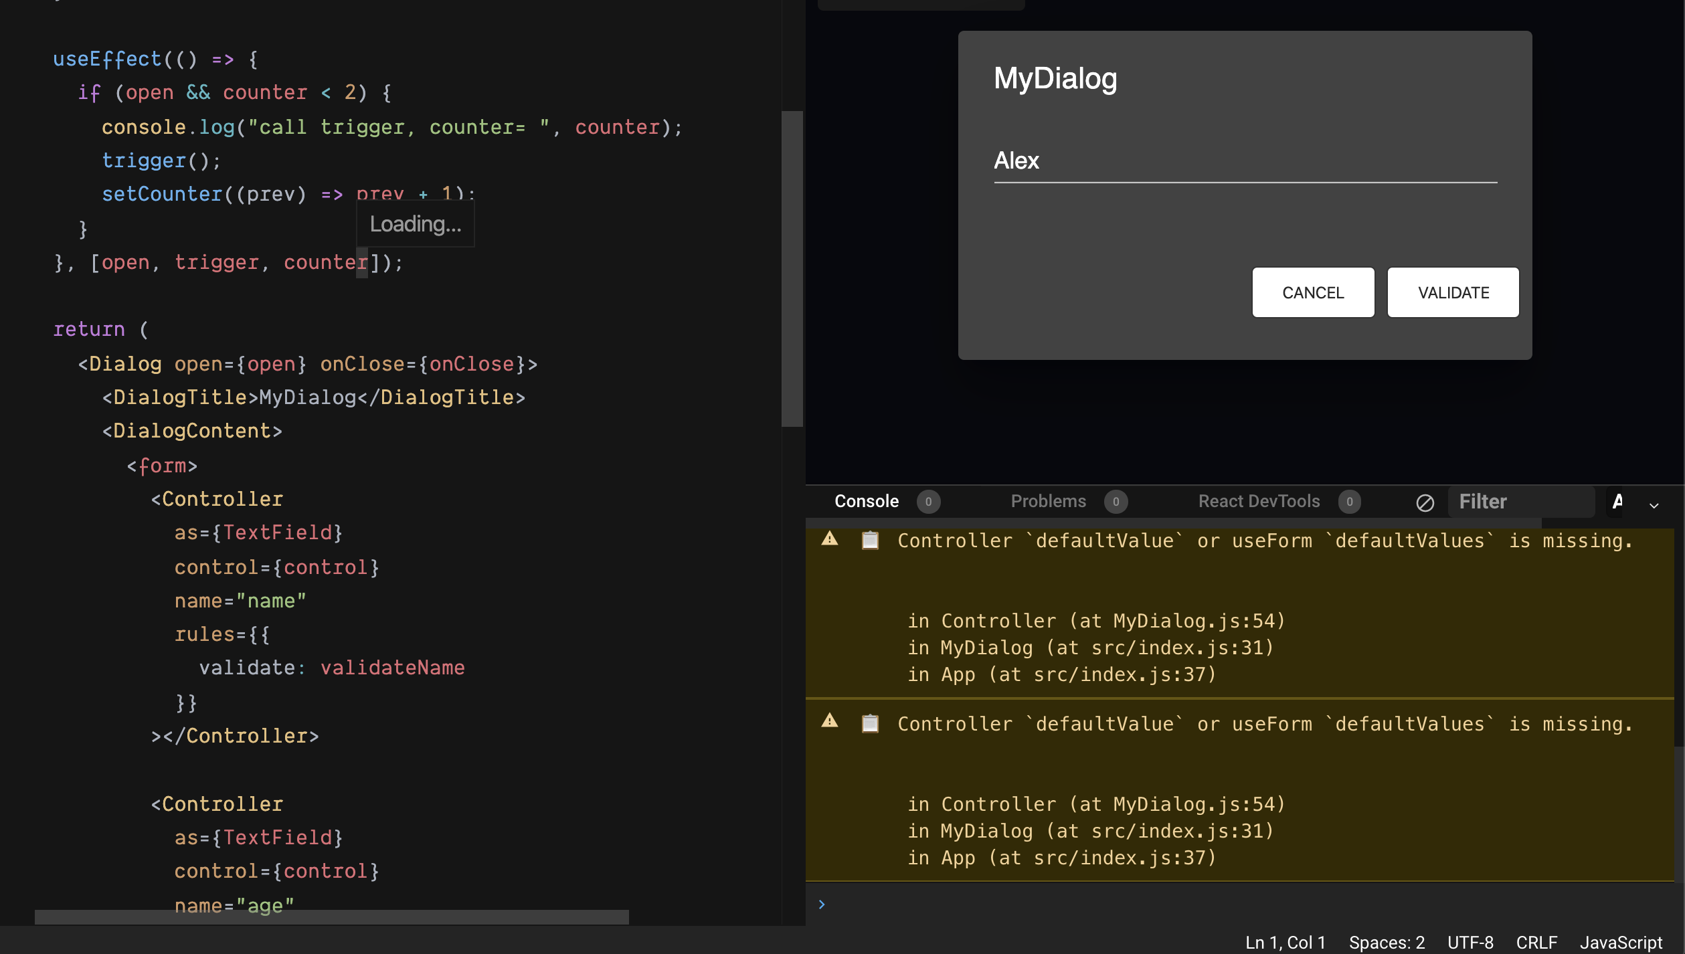Change indentation via Spaces: 2 status item
Viewport: 1685px width, 954px height.
pos(1387,942)
